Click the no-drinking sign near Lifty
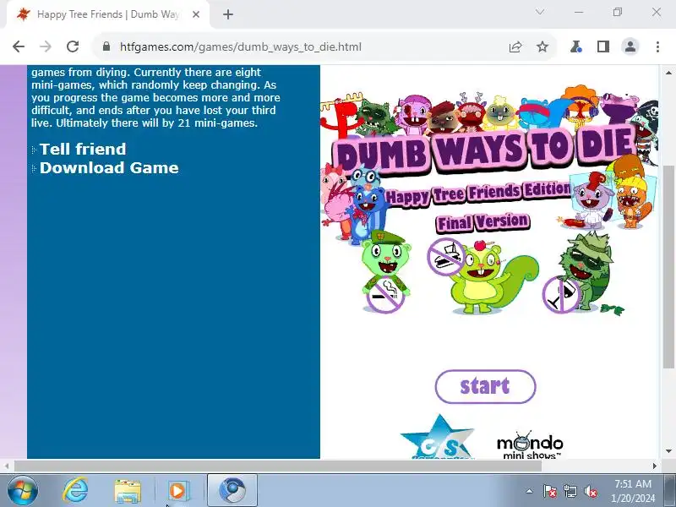The height and width of the screenshot is (507, 676). (x=561, y=294)
